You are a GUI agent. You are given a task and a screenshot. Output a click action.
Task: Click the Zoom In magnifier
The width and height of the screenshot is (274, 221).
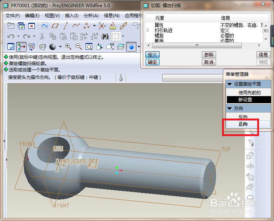[68, 47]
